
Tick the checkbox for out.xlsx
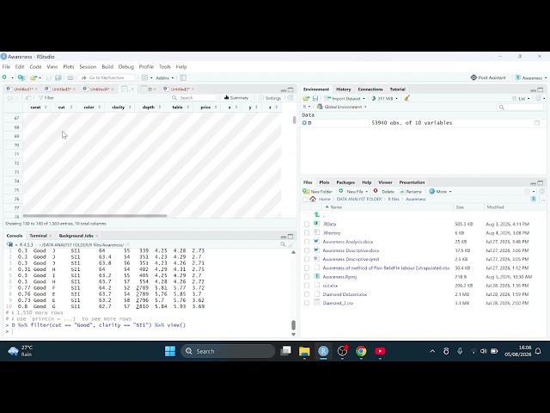point(307,286)
